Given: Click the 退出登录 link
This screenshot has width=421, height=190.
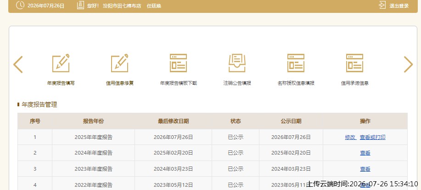Looking at the screenshot, I should point(399,6).
